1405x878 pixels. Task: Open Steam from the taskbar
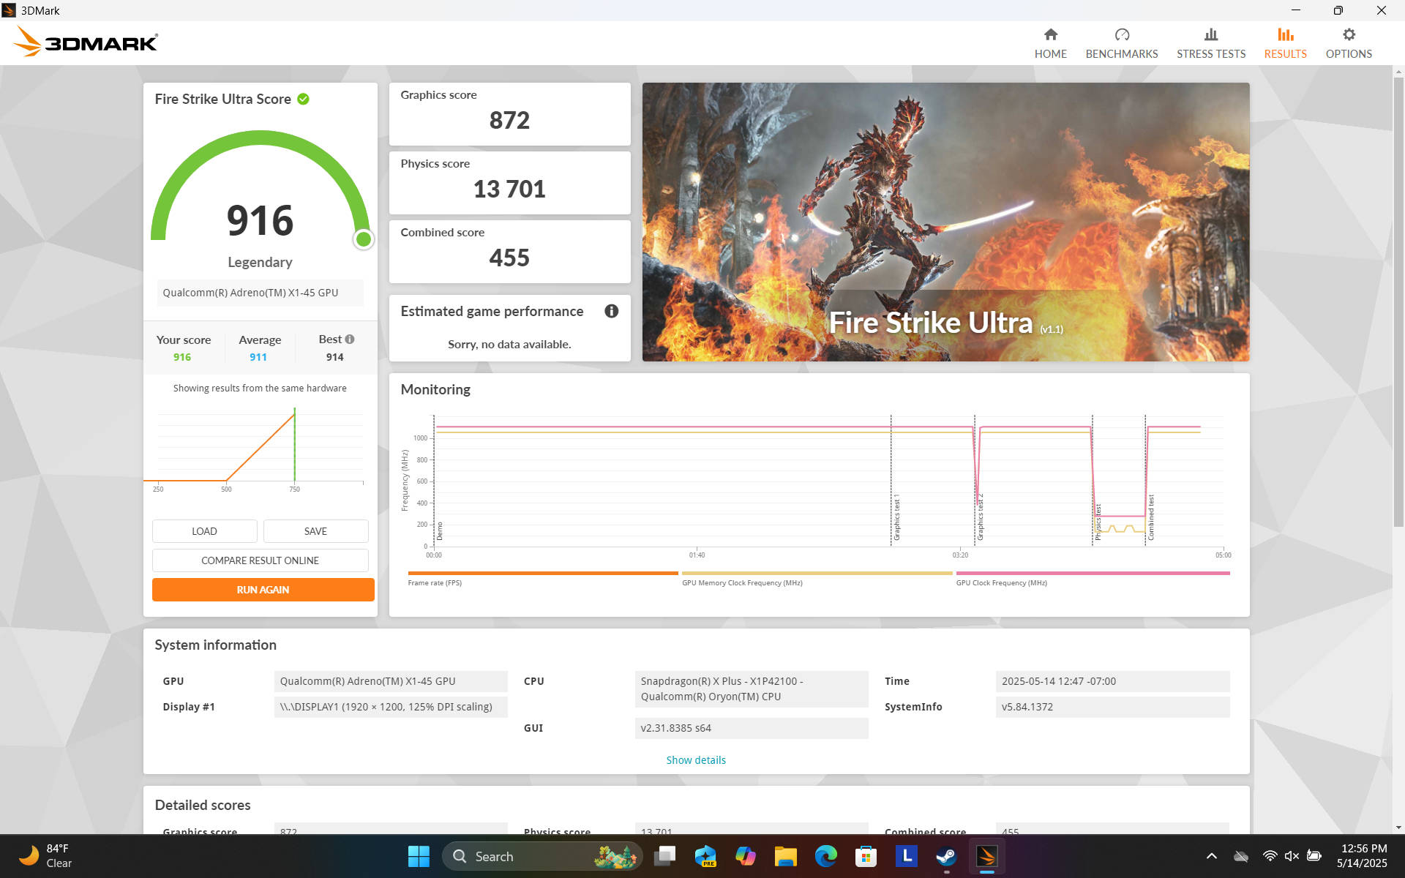click(946, 856)
